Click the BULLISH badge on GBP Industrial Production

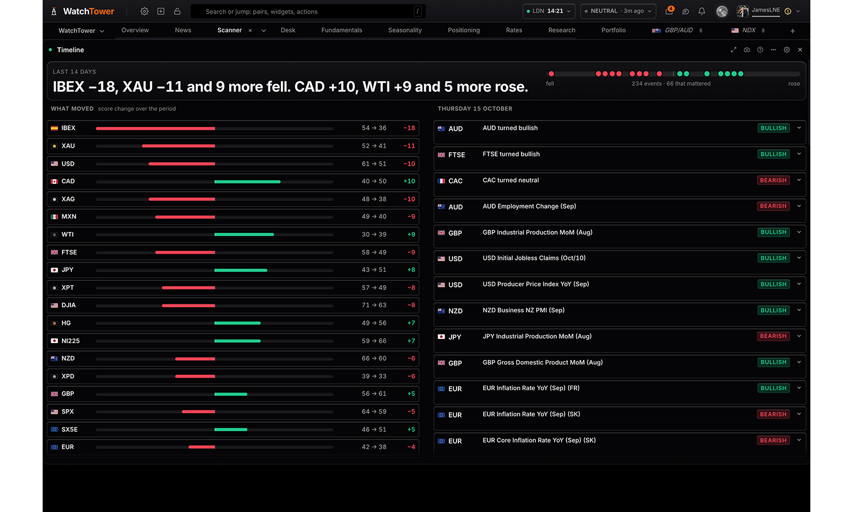click(773, 232)
